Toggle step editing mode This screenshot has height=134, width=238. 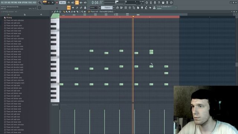(x=77, y=7)
